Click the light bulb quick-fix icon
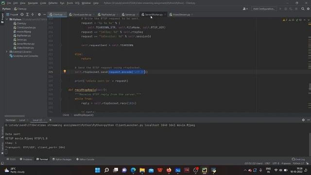This screenshot has width=311, height=175. click(65, 71)
